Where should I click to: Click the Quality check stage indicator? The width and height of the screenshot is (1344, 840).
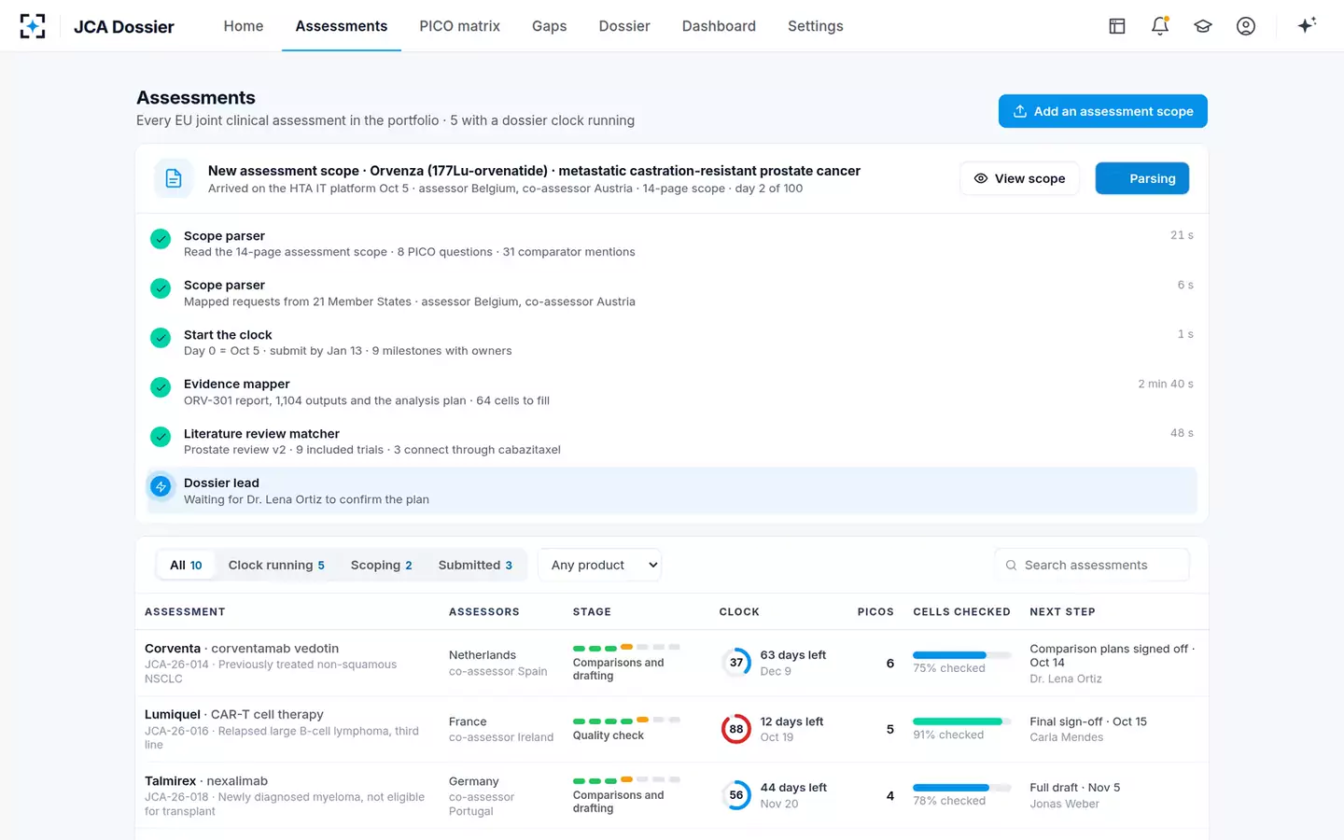626,728
